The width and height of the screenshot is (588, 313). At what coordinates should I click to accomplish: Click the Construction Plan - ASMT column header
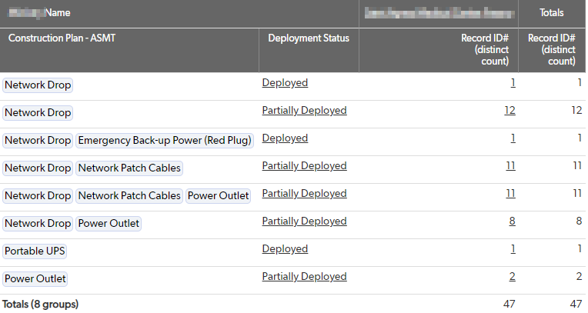(x=62, y=38)
